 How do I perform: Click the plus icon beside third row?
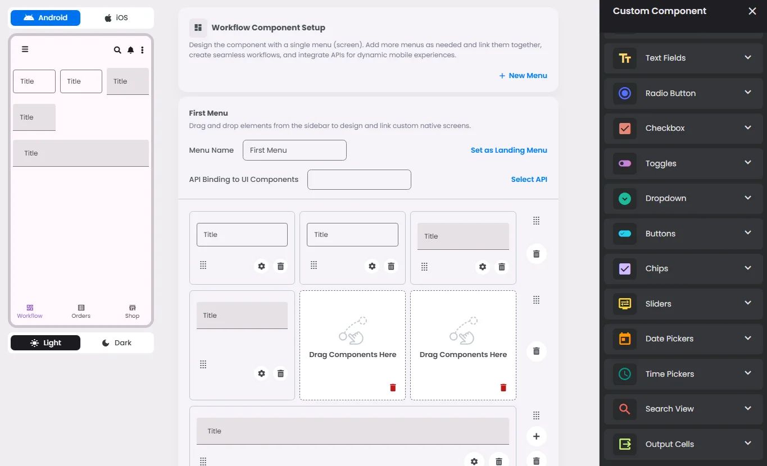(536, 436)
